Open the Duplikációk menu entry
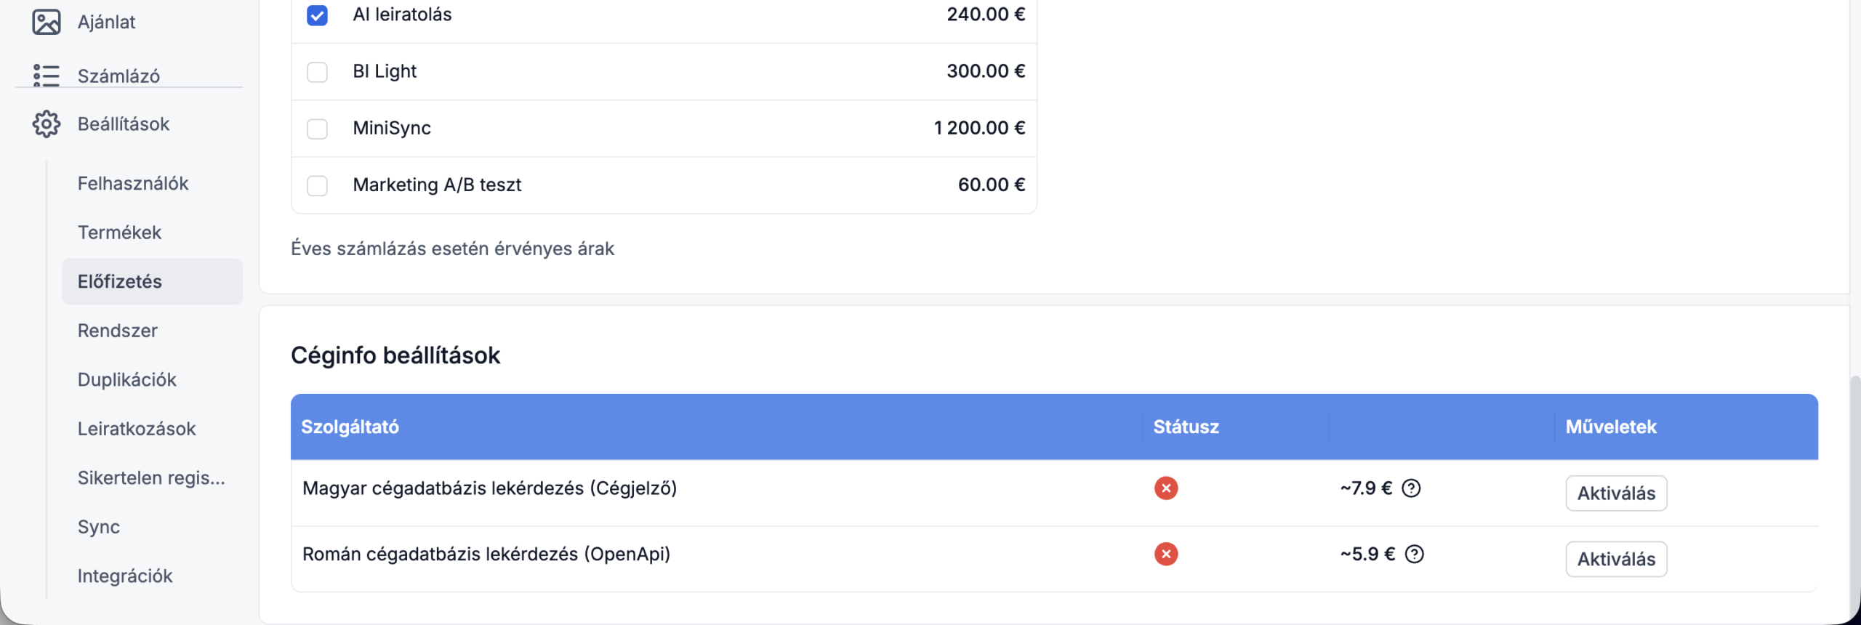 [127, 380]
